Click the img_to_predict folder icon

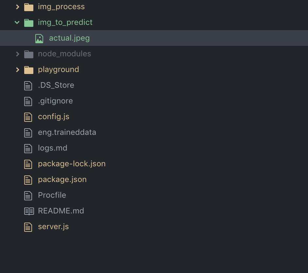click(29, 23)
